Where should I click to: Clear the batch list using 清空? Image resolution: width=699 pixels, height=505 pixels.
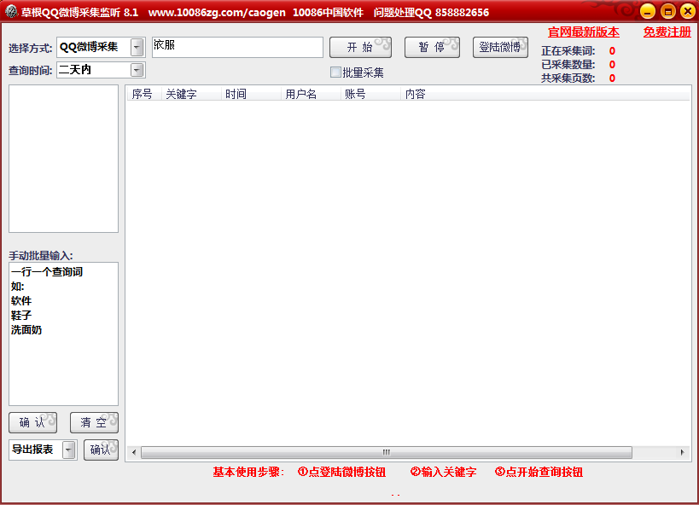94,421
